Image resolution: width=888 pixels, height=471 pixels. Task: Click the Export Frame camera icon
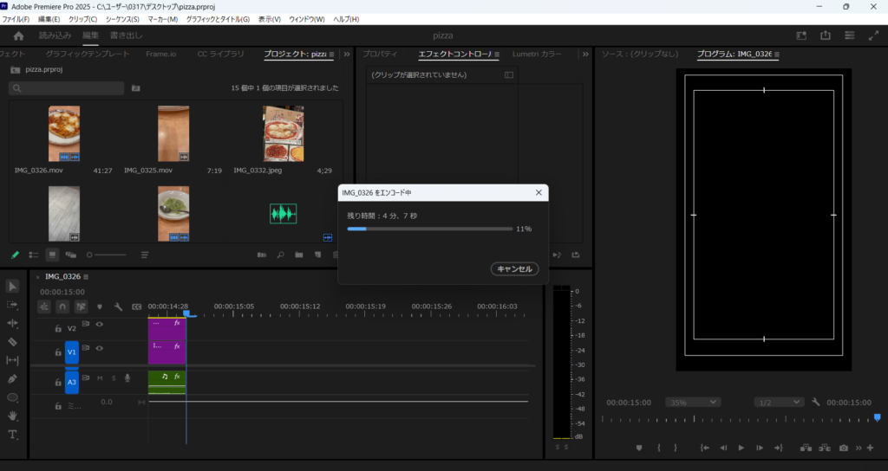(x=844, y=448)
